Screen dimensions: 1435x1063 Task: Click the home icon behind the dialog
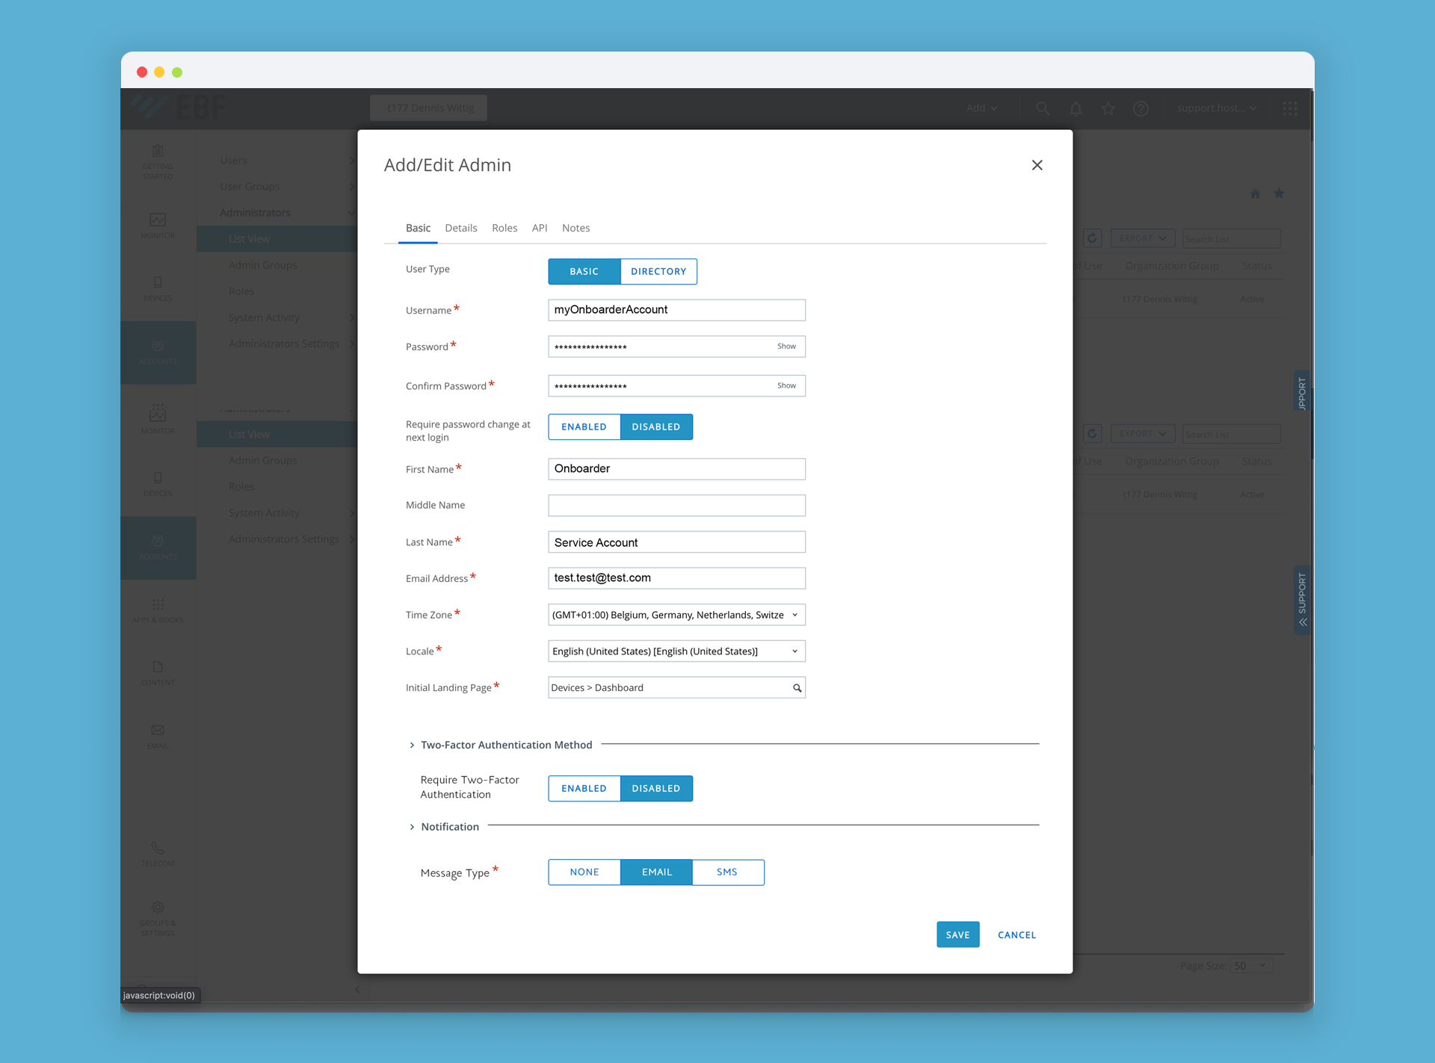click(x=1255, y=193)
